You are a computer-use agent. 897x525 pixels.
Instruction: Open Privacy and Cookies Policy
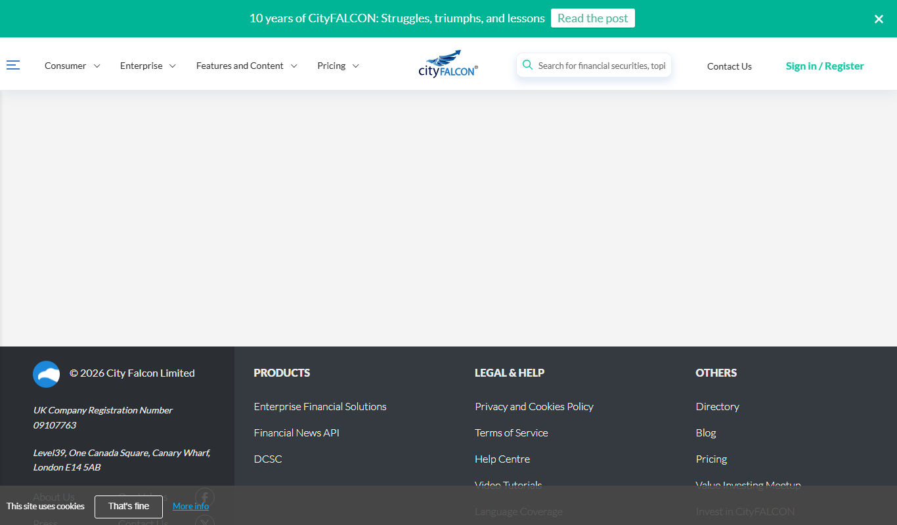pos(534,407)
